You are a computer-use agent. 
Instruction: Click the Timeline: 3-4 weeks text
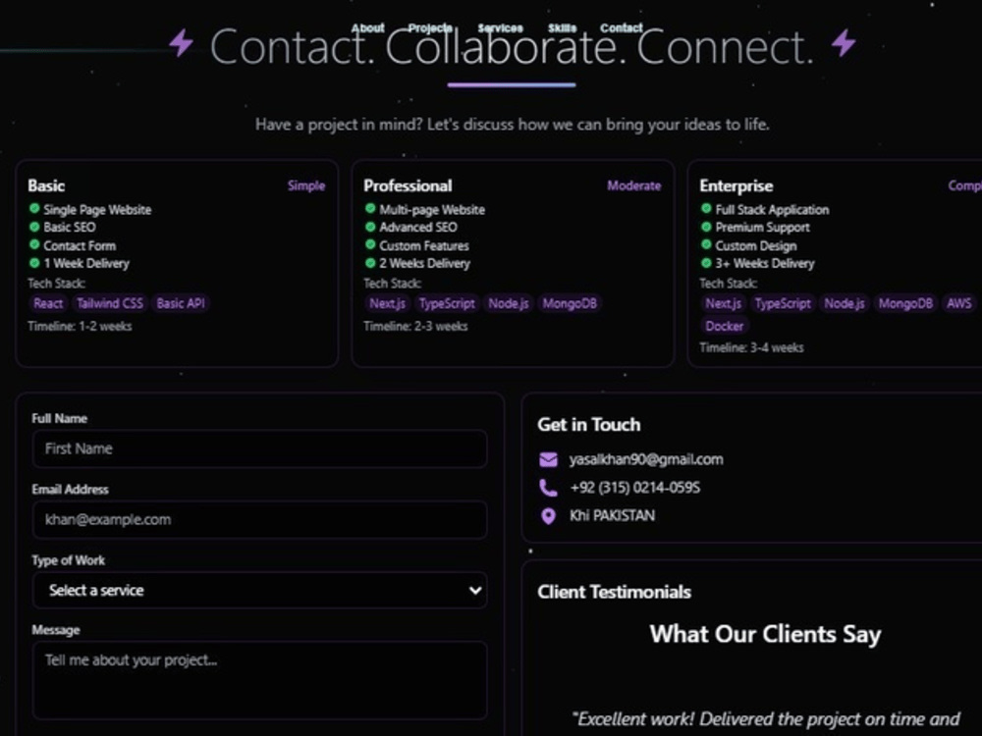click(751, 348)
